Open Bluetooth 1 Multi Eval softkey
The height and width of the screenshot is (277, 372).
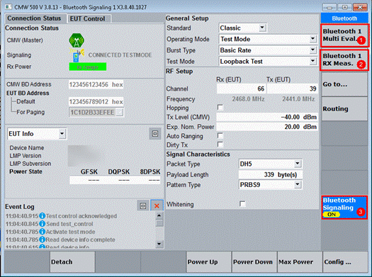coord(344,35)
